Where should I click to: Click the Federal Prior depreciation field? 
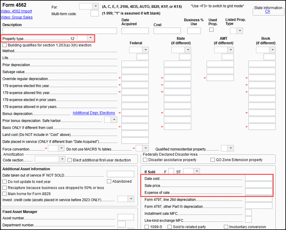point(135,64)
